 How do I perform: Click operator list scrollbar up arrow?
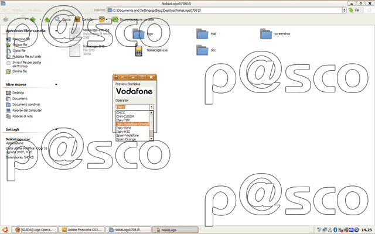tap(151, 112)
